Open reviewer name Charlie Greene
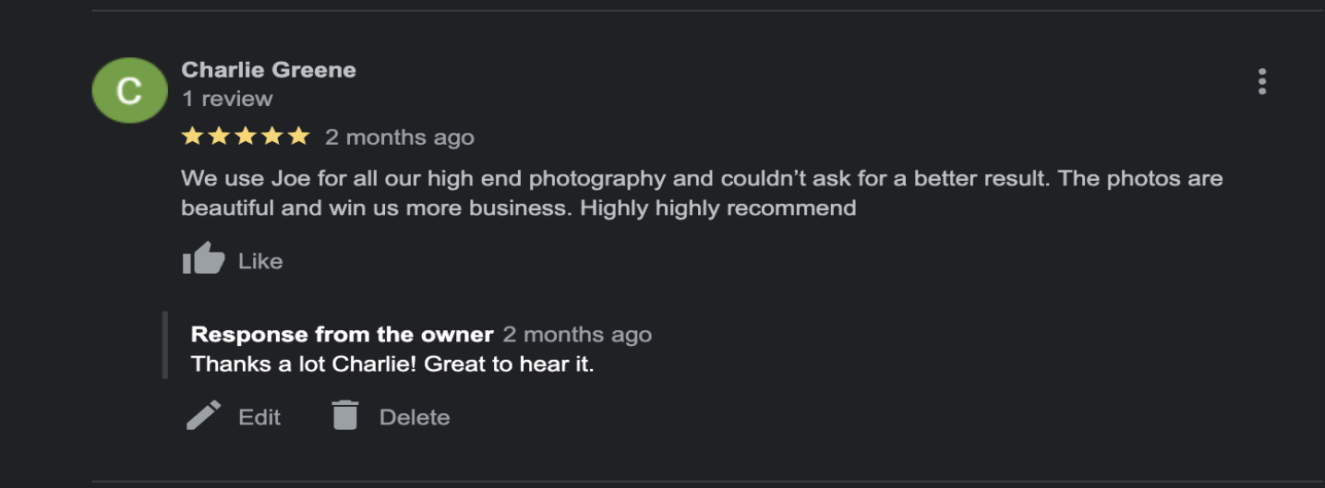 click(x=268, y=70)
